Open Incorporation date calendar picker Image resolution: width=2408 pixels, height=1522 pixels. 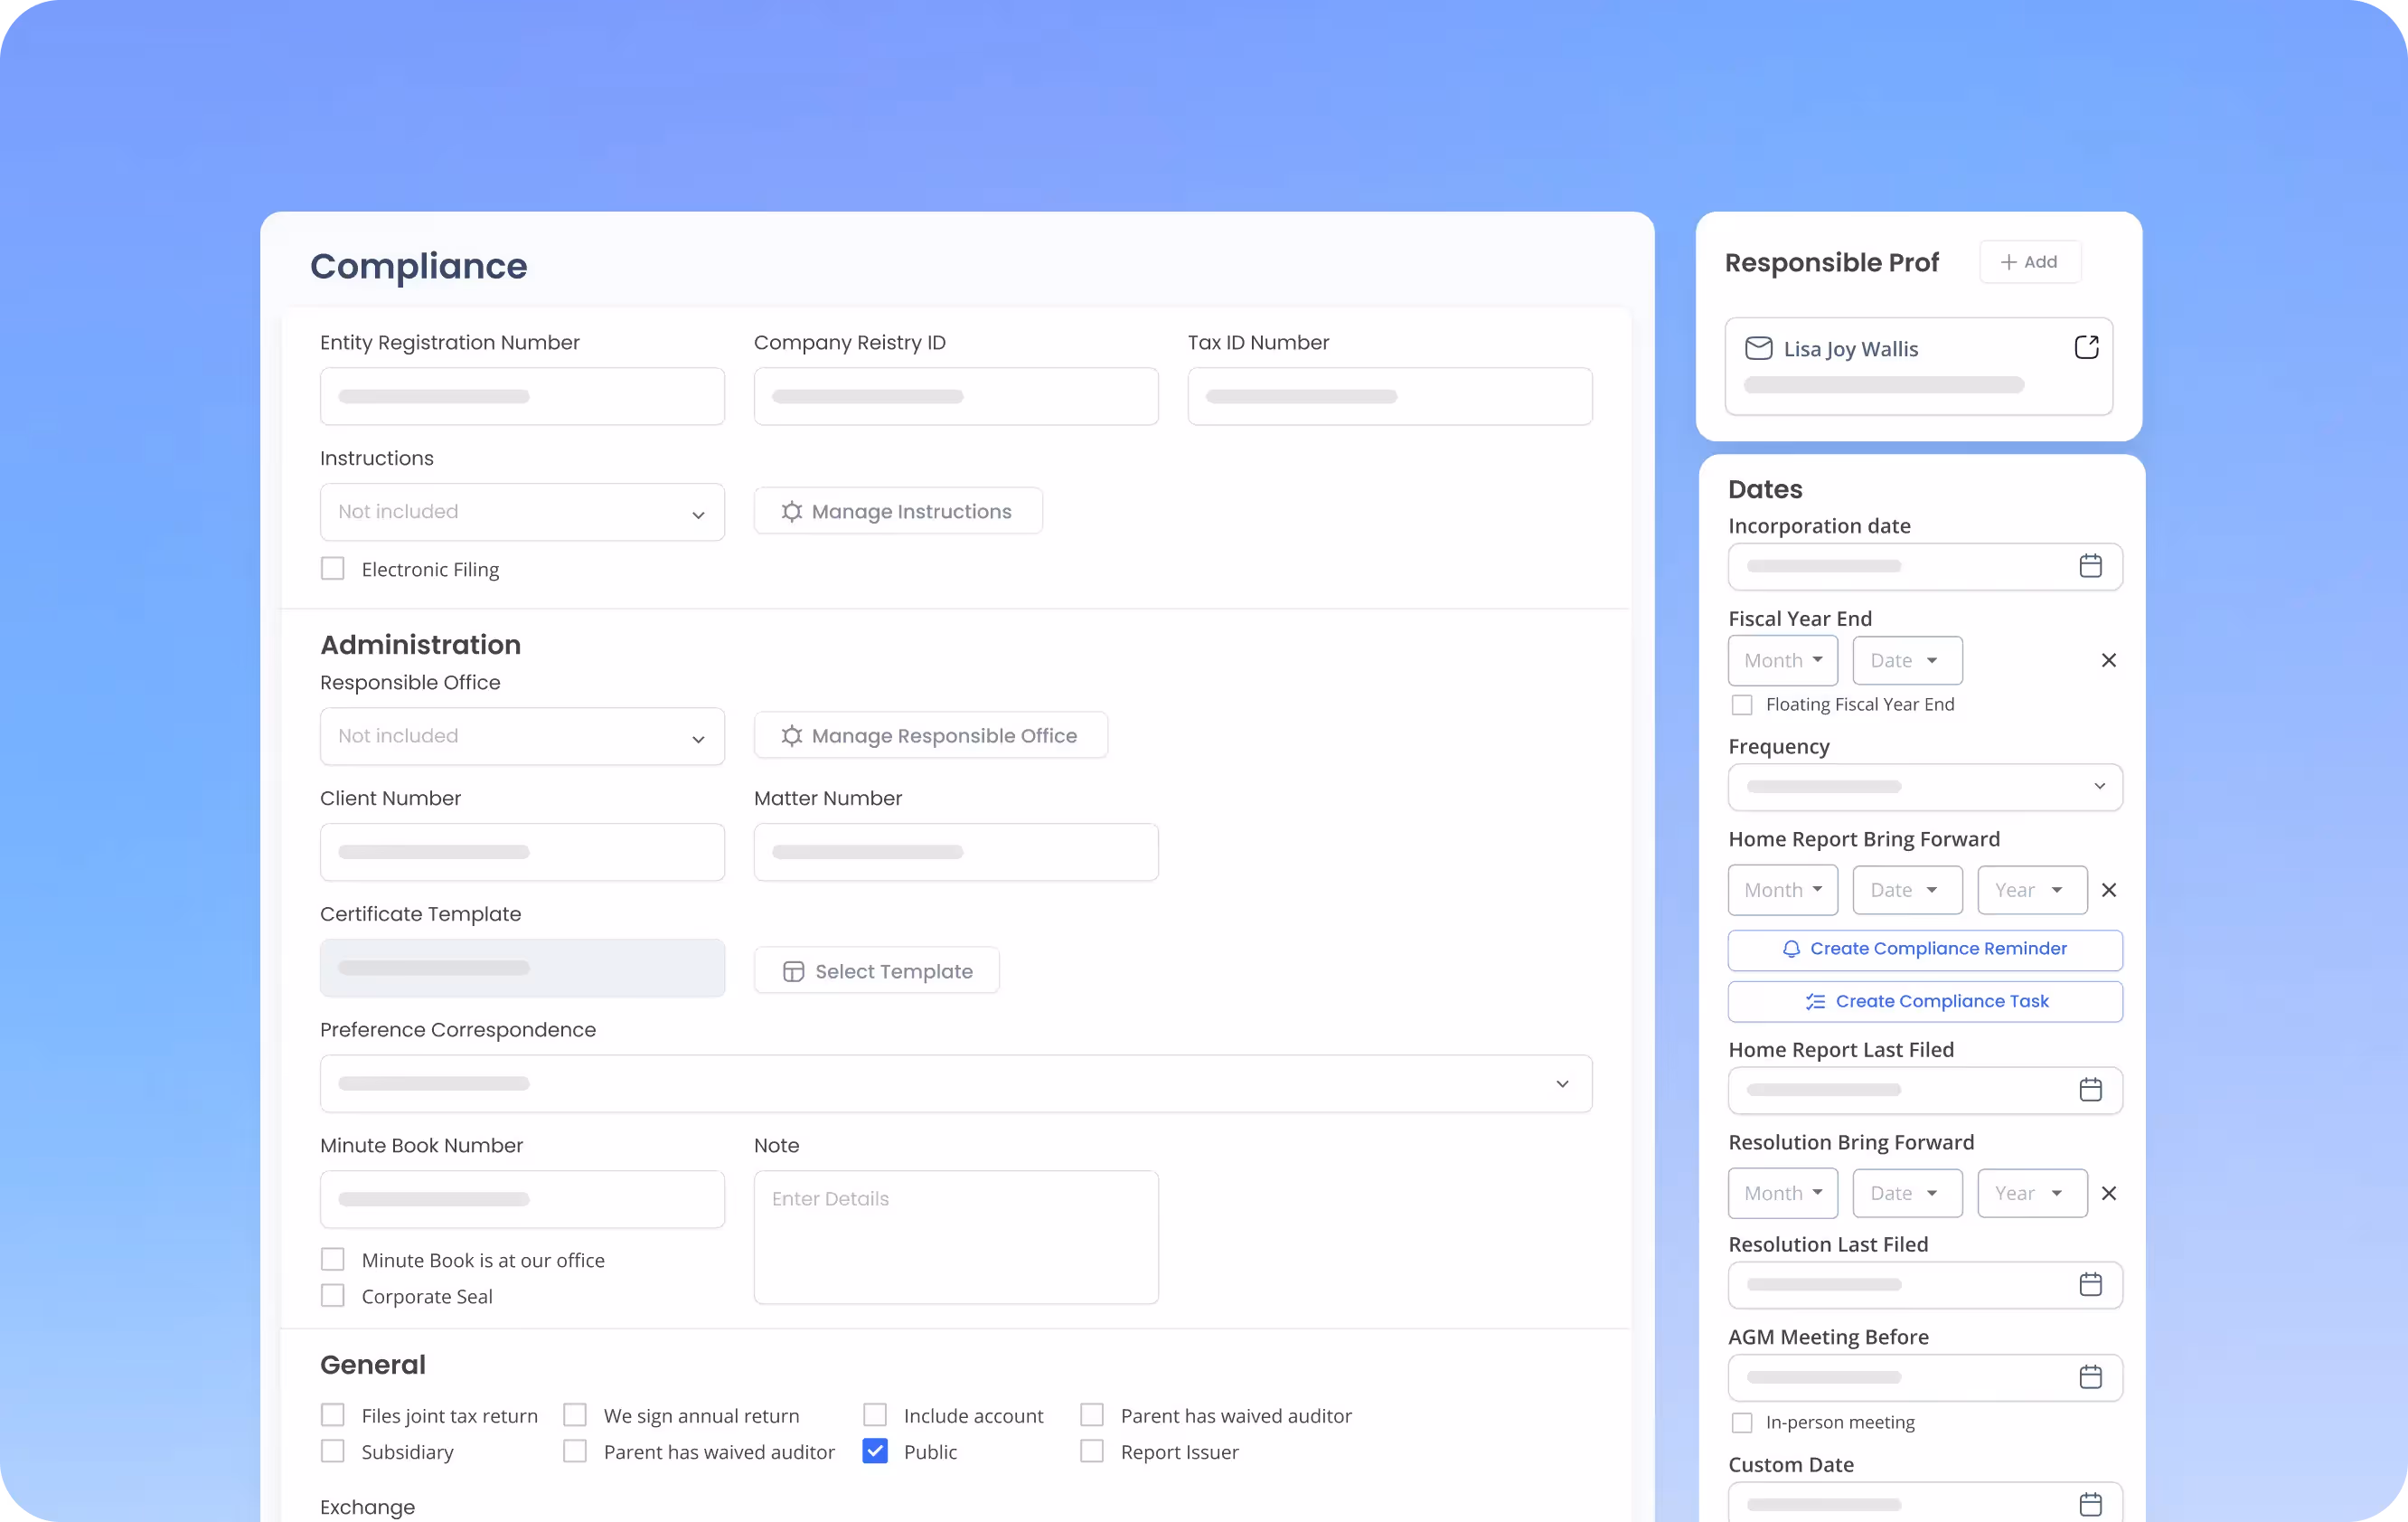coord(2090,565)
